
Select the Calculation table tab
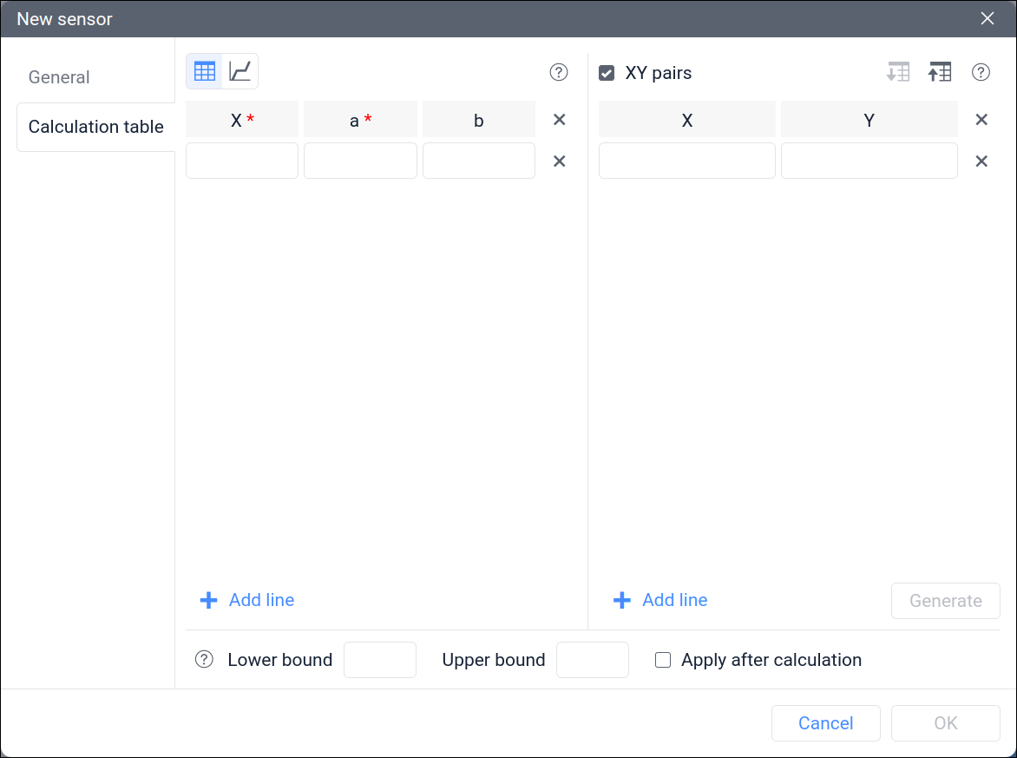click(x=95, y=127)
